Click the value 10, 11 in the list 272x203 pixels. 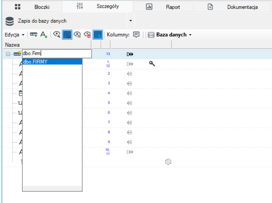tap(108, 152)
